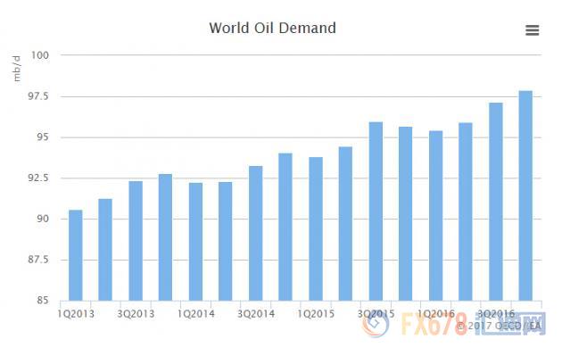The height and width of the screenshot is (356, 562).
Task: Click the 1Q2013 x-axis label
Action: 76,314
